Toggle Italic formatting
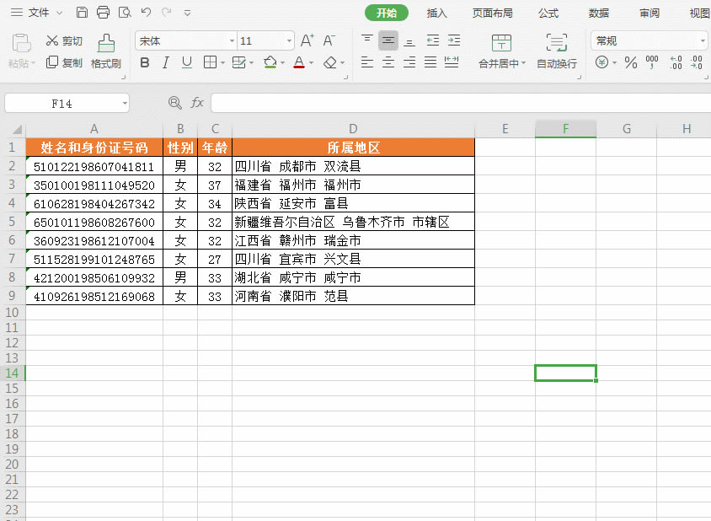711x521 pixels. tap(166, 62)
